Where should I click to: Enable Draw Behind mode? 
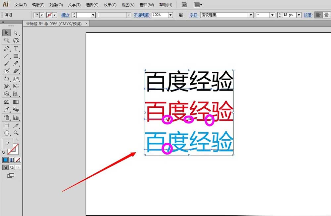[x=12, y=167]
